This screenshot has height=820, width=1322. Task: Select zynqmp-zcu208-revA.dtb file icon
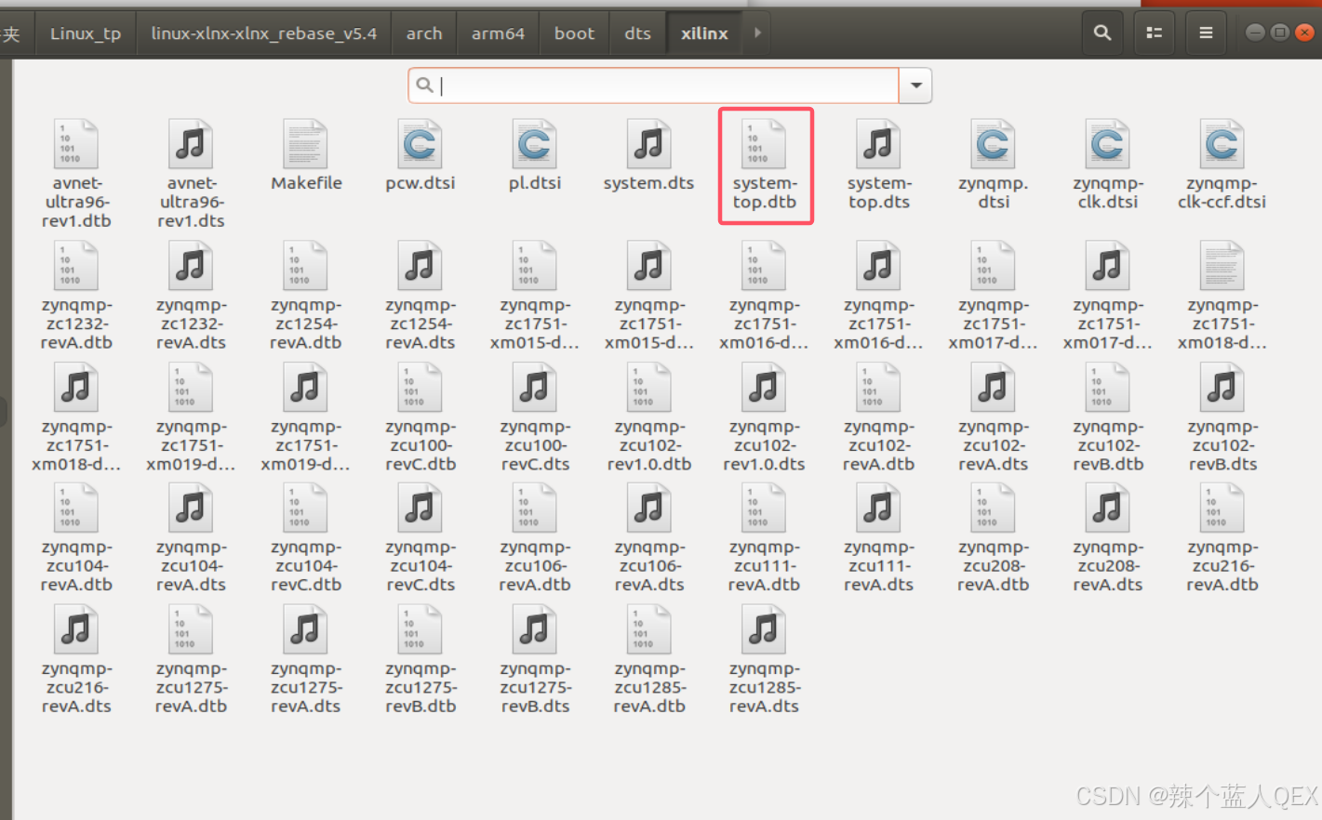point(994,509)
